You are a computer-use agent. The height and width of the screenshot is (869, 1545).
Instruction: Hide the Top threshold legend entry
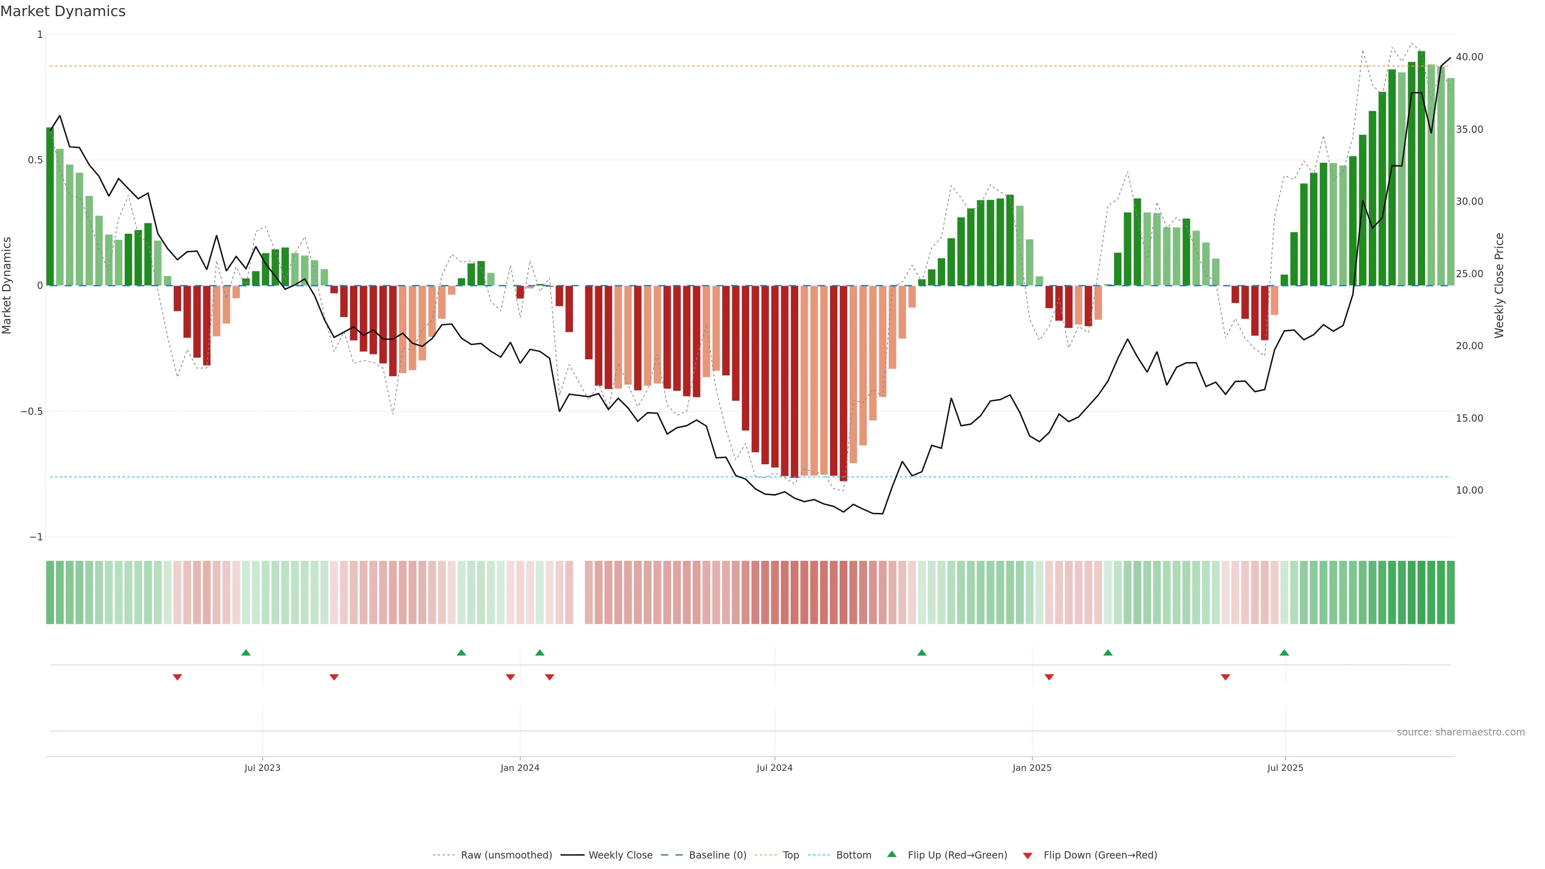(791, 855)
